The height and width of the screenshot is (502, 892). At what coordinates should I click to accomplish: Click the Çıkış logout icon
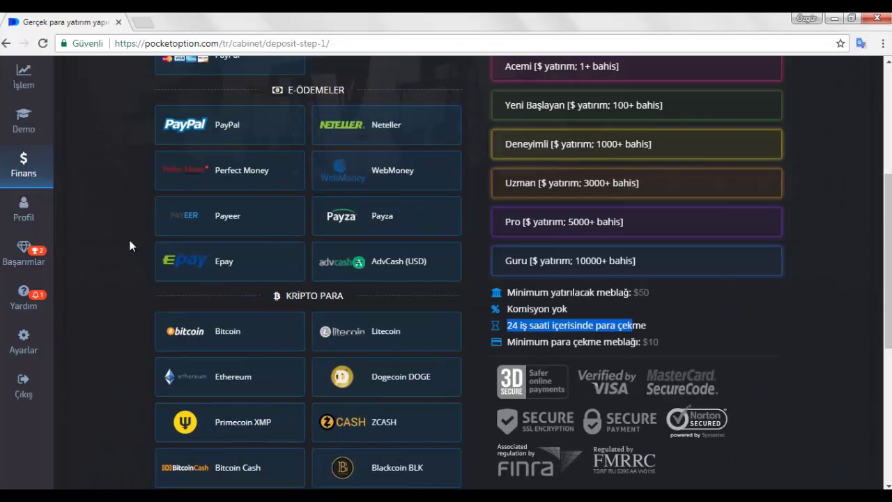[x=24, y=379]
